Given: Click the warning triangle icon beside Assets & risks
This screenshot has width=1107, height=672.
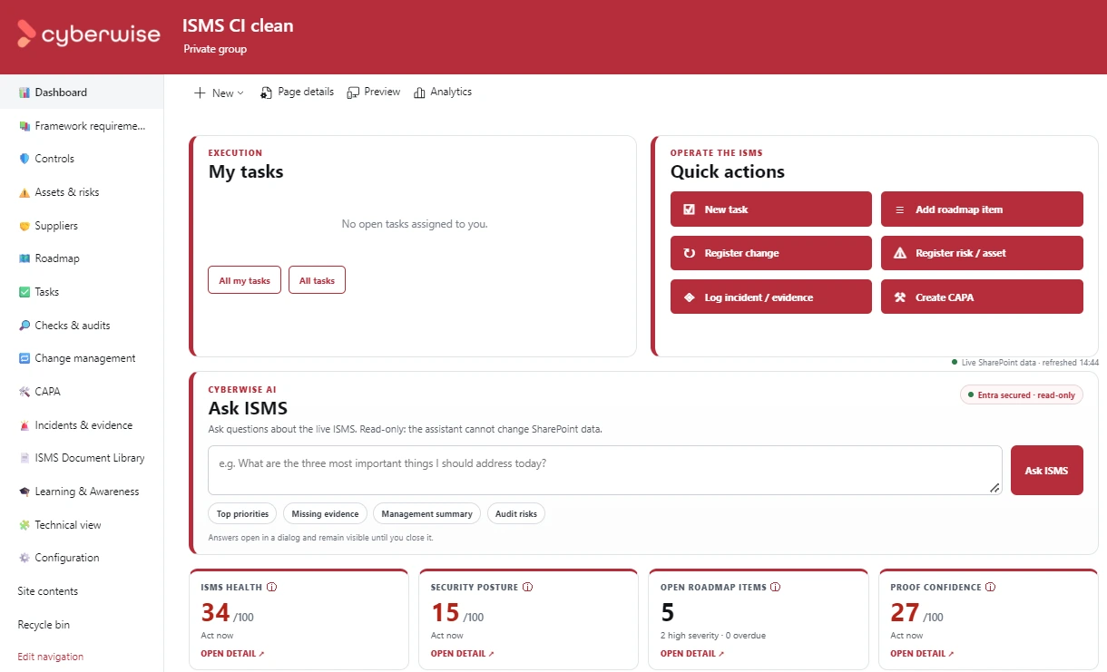Looking at the screenshot, I should coord(24,192).
